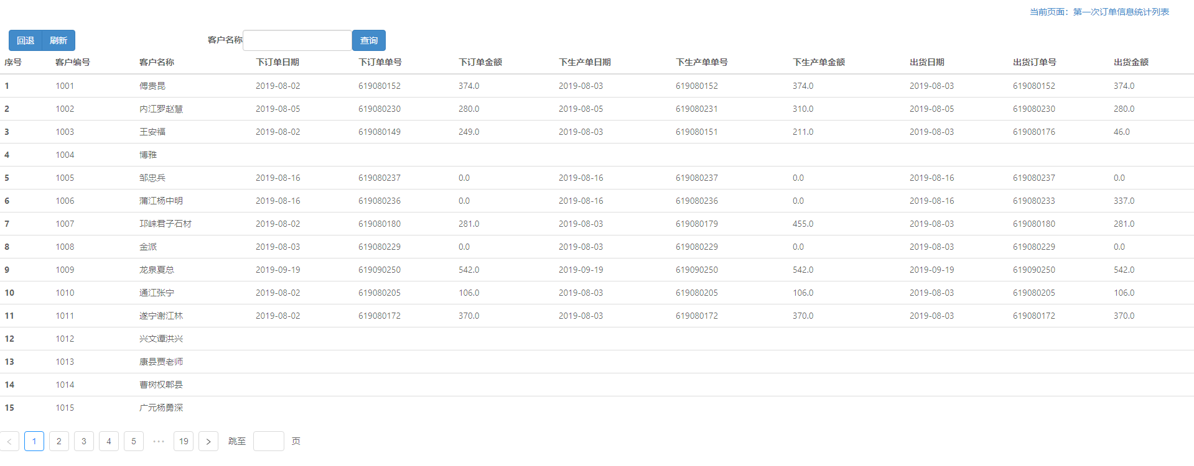Select page 2 in pagination
Image resolution: width=1194 pixels, height=466 pixels.
[59, 441]
